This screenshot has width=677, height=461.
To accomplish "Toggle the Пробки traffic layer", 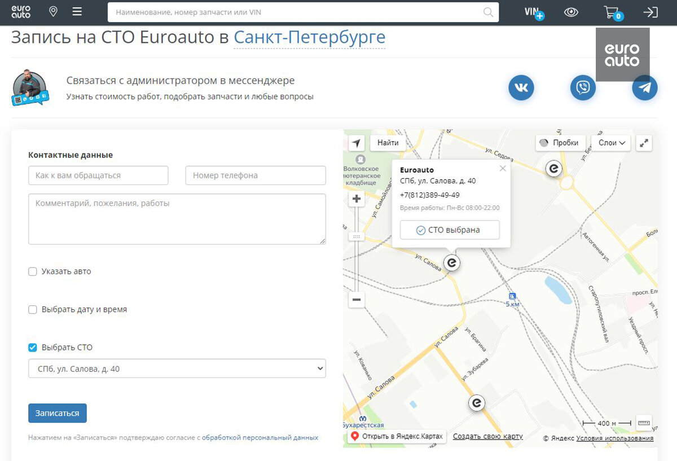I will pos(560,143).
